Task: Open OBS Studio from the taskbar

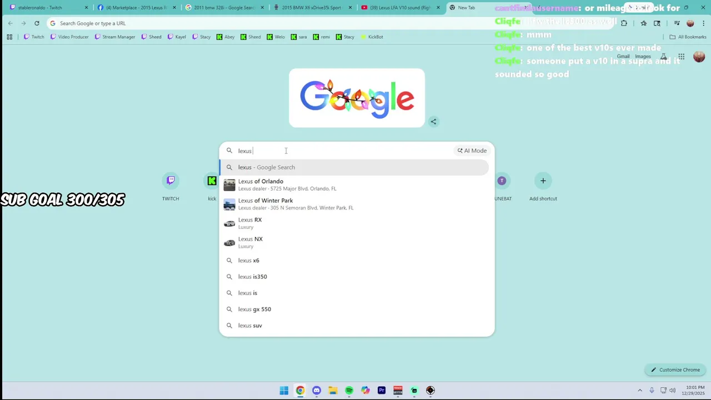Action: (x=430, y=391)
